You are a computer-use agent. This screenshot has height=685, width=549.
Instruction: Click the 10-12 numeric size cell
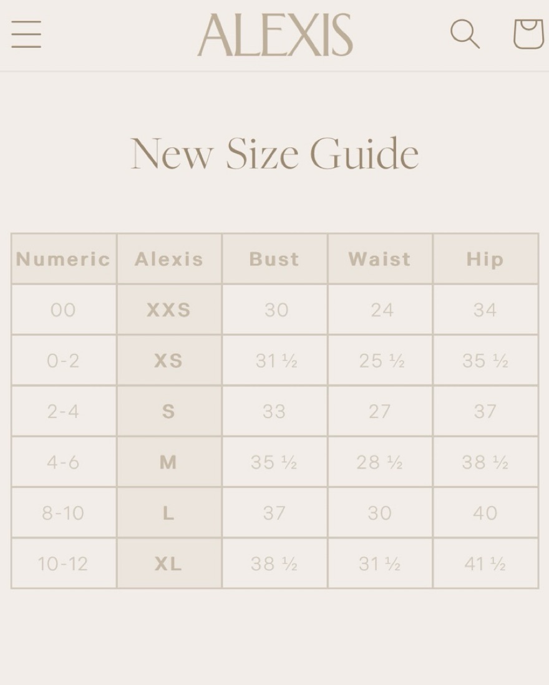(x=64, y=563)
